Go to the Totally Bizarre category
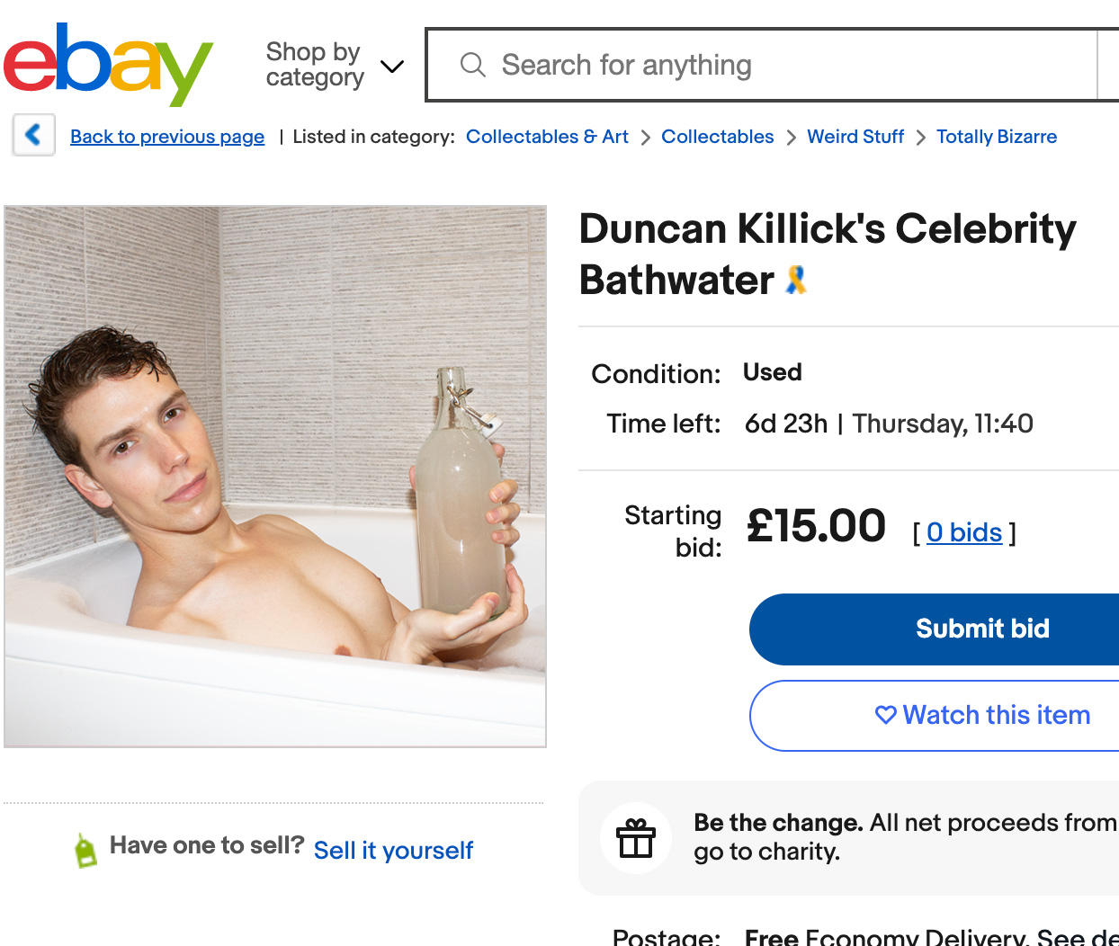This screenshot has width=1119, height=946. point(997,137)
